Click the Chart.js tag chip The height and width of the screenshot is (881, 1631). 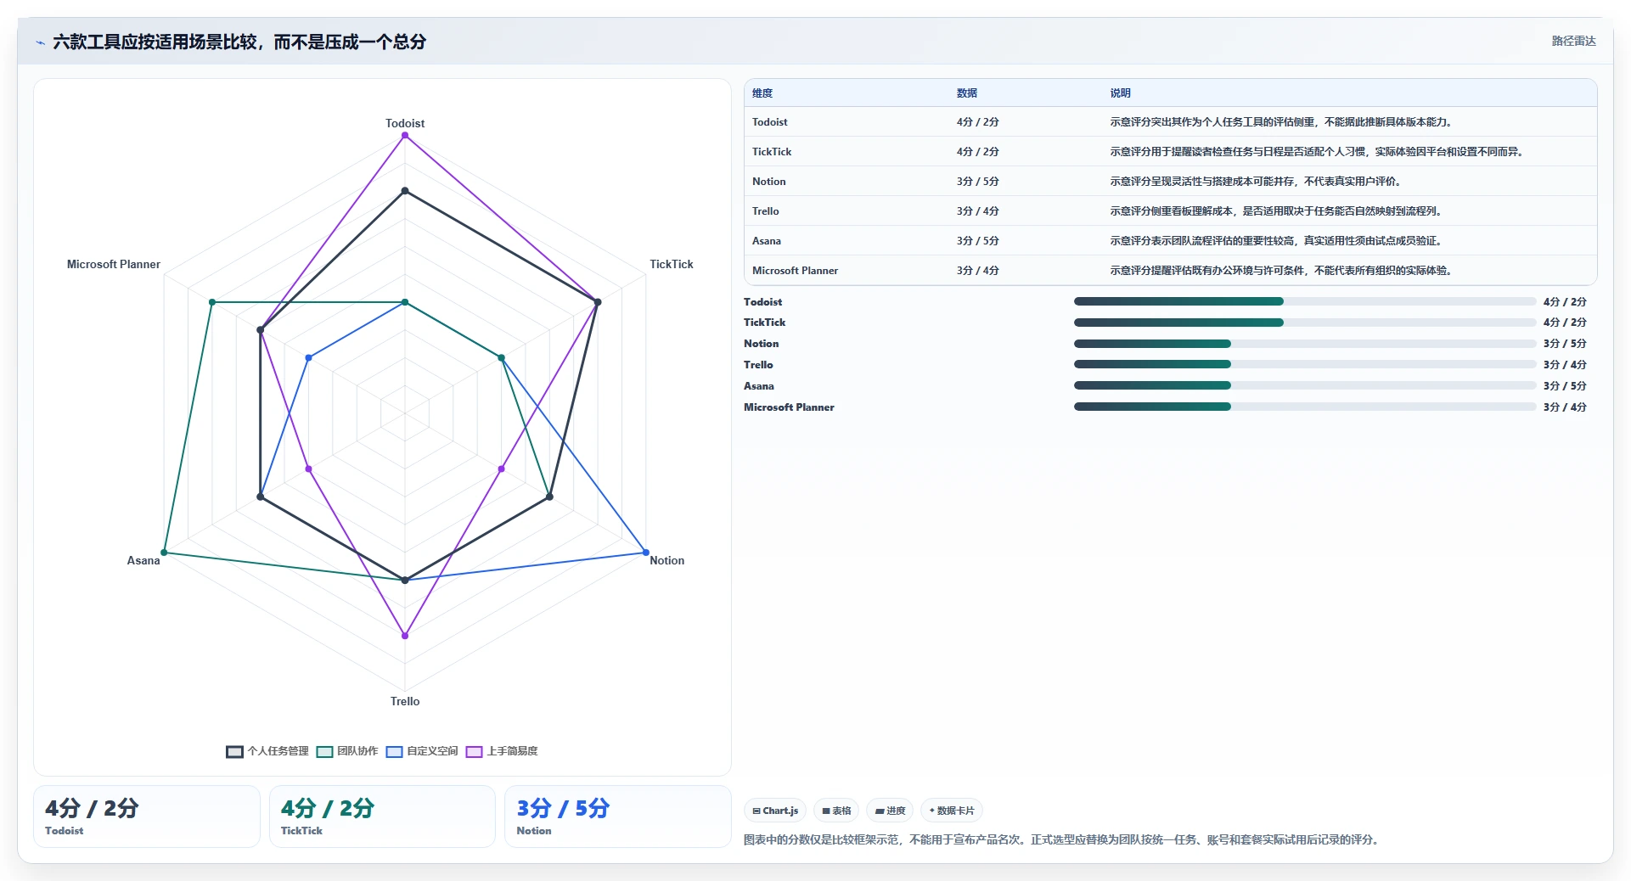pos(775,811)
